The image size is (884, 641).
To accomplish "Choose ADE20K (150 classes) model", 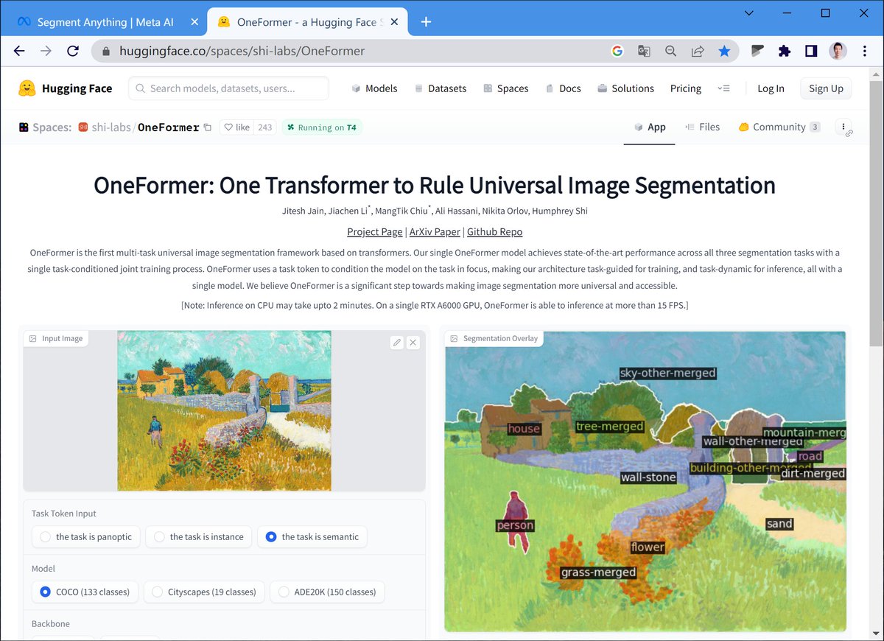I will click(327, 592).
